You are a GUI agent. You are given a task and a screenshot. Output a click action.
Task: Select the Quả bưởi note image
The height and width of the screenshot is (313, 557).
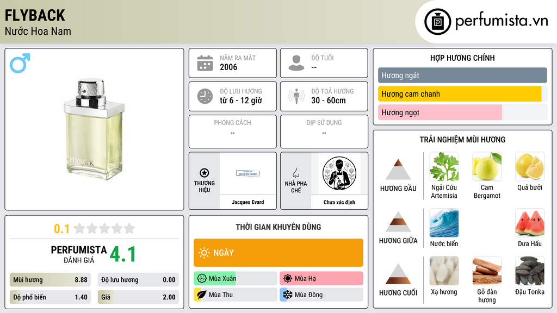(x=530, y=166)
